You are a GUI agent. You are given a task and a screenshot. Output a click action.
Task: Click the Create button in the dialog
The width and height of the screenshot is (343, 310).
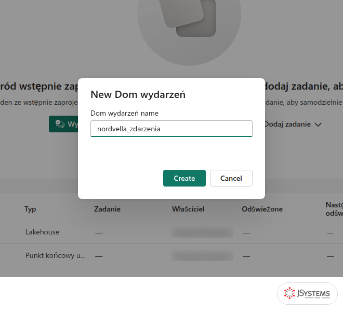point(184,178)
